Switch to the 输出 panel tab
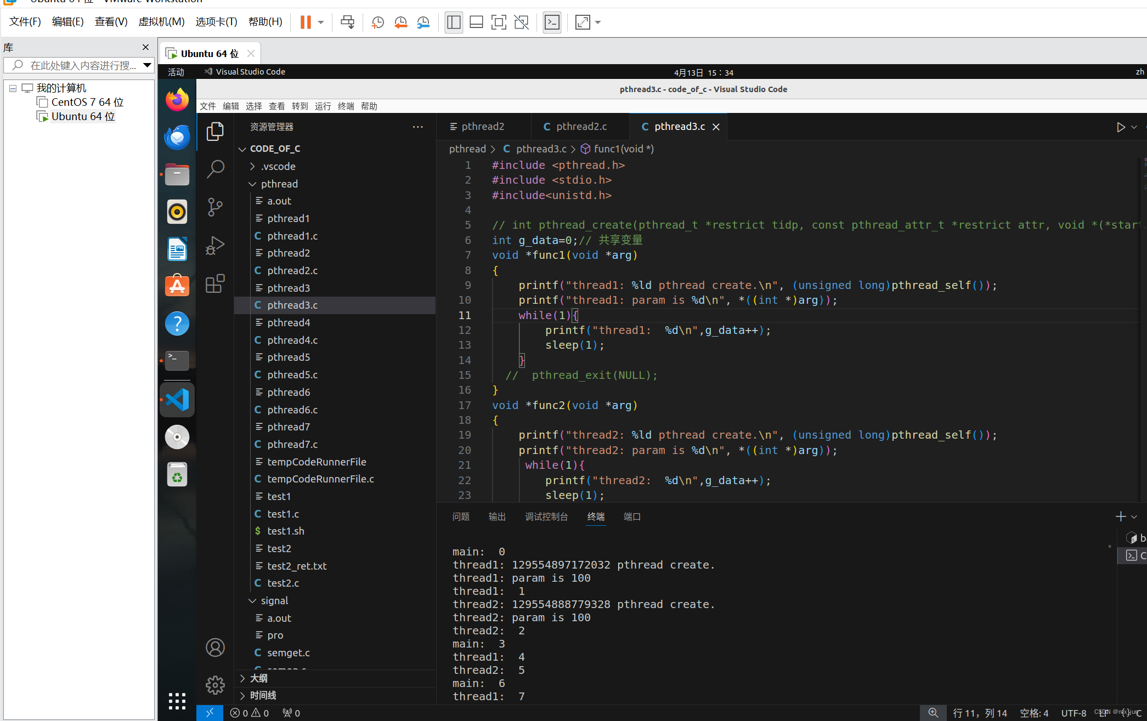The width and height of the screenshot is (1147, 721). pos(496,516)
